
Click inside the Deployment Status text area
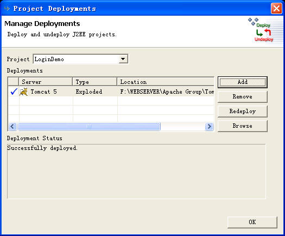pos(136,171)
